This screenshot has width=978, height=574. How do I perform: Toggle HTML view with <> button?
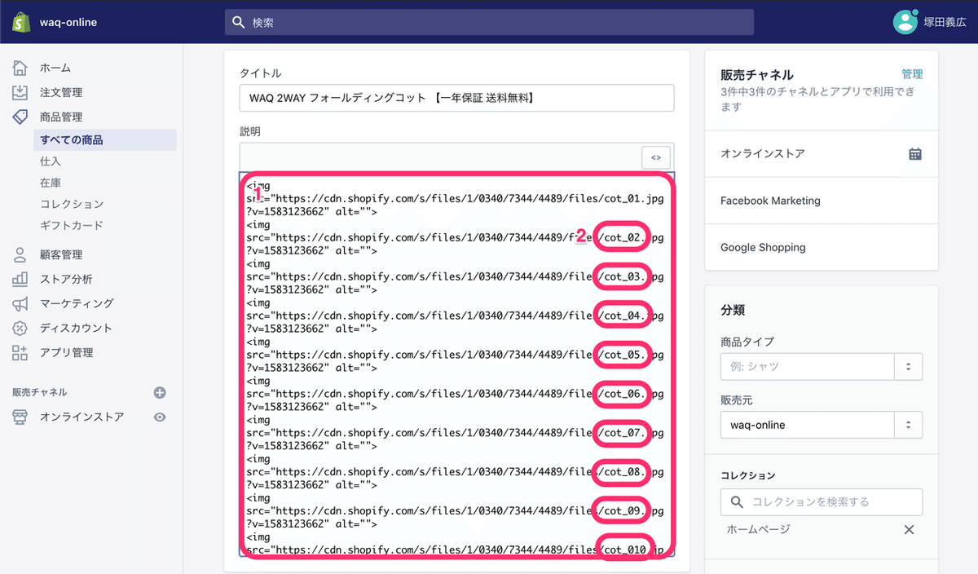[656, 157]
